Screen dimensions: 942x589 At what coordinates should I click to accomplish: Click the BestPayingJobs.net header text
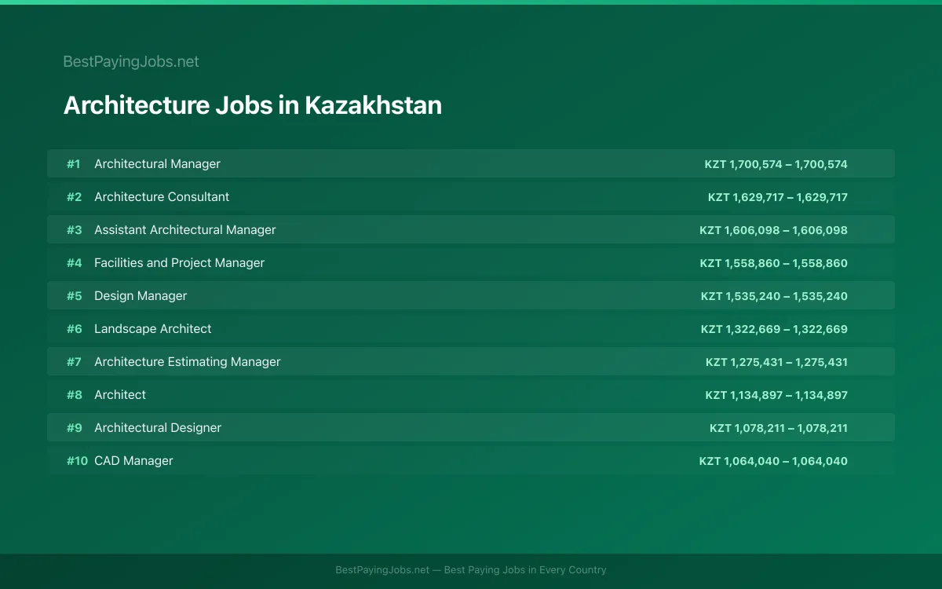[x=131, y=61]
